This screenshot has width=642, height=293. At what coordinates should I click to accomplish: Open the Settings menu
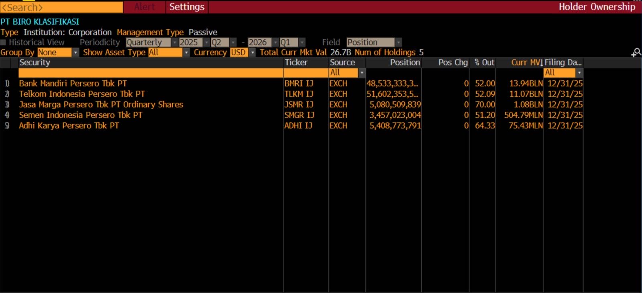pyautogui.click(x=187, y=7)
